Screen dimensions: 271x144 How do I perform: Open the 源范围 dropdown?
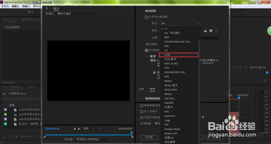[93, 139]
